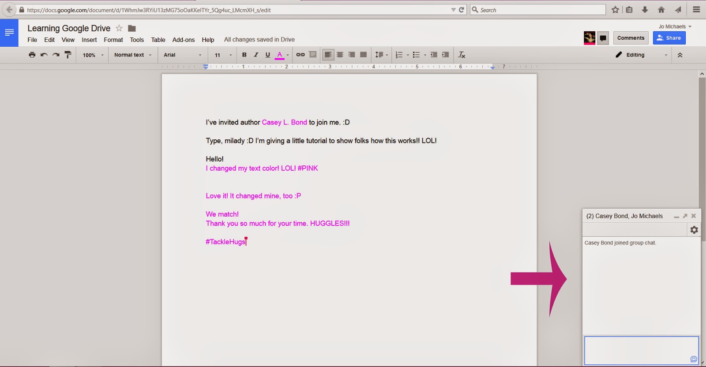
Task: Click the browser address bar URL
Action: (x=149, y=10)
